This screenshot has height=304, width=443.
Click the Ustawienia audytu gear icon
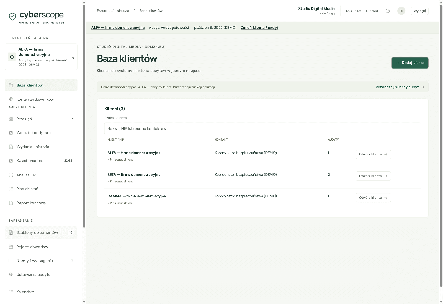coord(11,274)
